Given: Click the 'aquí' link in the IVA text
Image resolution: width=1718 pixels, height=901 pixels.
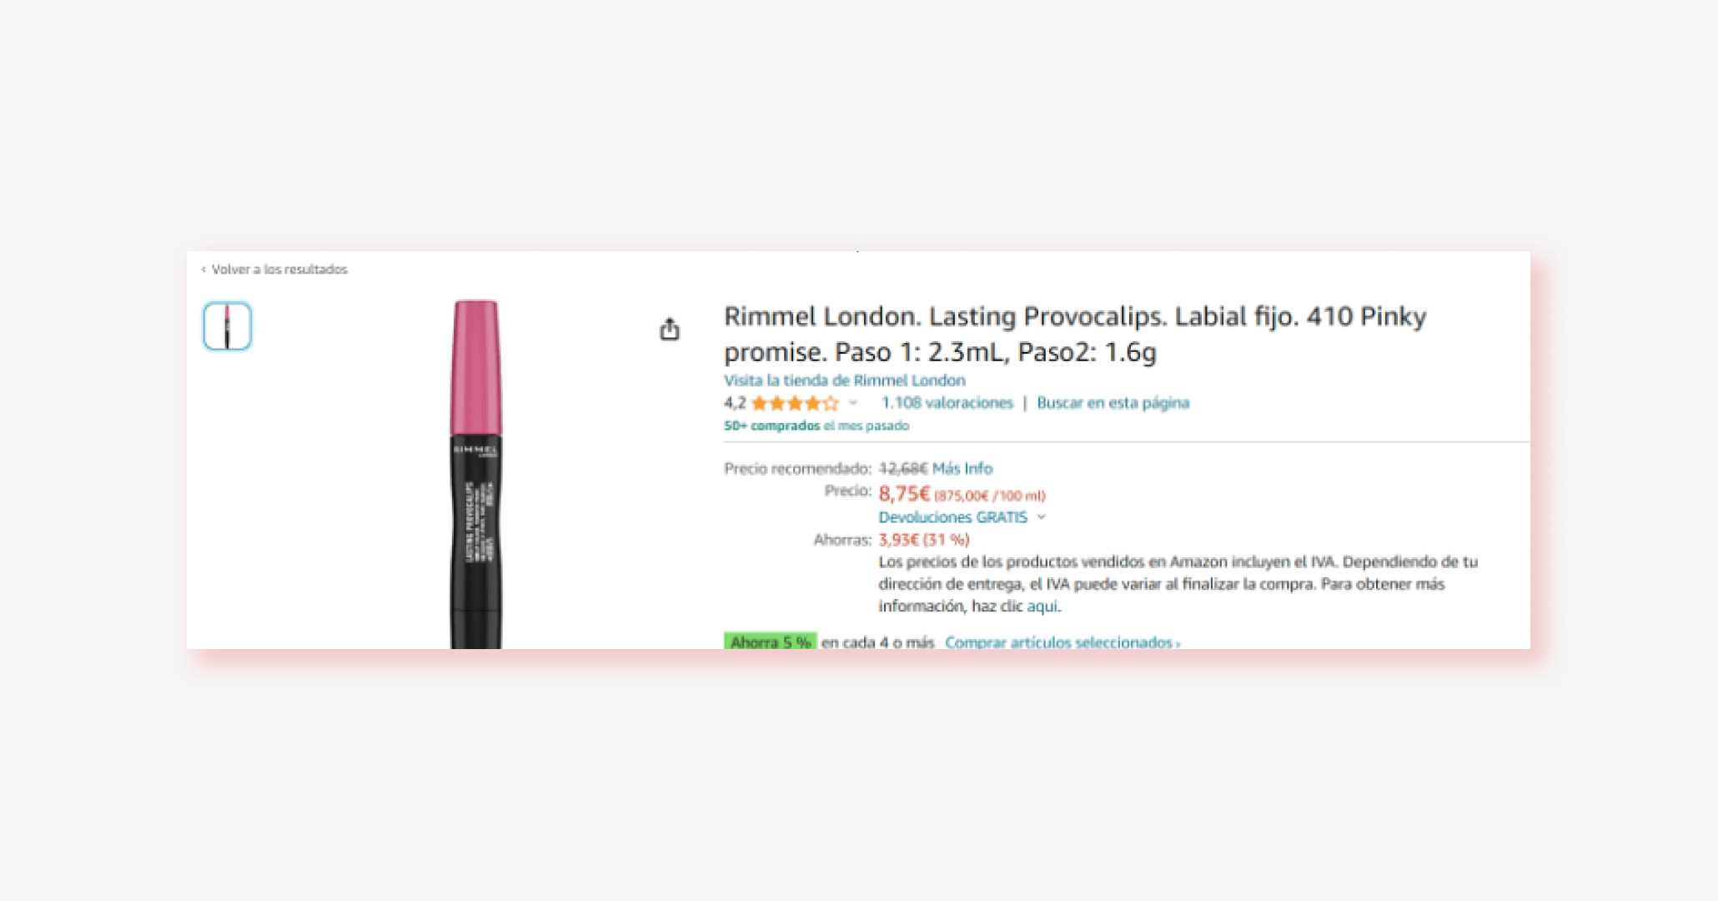Looking at the screenshot, I should coord(1040,607).
